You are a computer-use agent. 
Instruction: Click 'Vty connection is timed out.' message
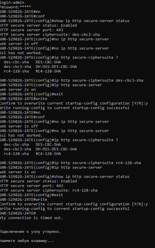pyautogui.click(x=31, y=218)
